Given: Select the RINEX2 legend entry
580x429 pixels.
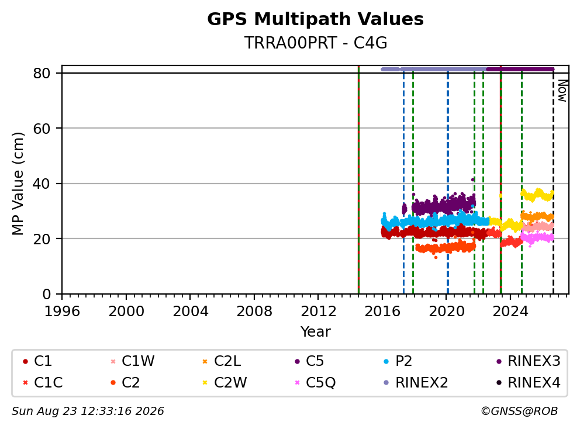Looking at the screenshot, I should [416, 382].
